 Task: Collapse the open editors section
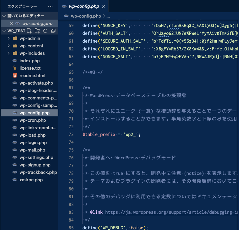click(4, 16)
